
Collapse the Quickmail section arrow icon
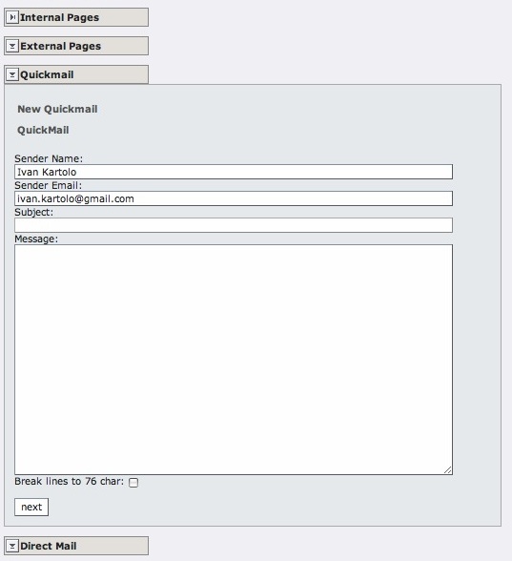pos(12,74)
